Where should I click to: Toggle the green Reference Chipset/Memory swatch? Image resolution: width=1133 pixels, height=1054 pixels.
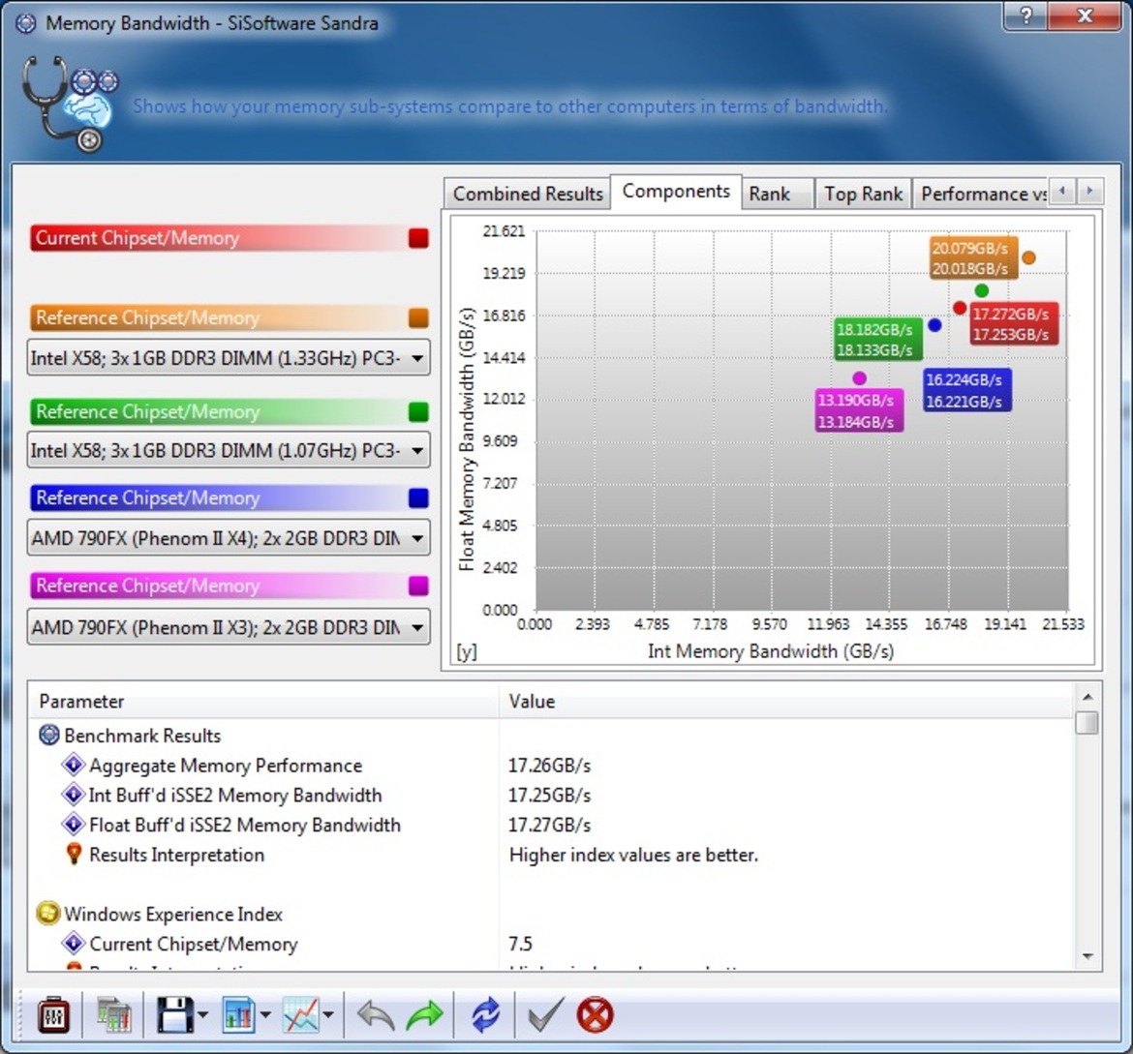418,411
